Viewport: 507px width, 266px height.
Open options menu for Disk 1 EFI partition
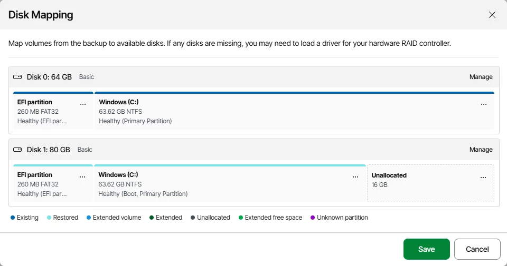(x=82, y=176)
